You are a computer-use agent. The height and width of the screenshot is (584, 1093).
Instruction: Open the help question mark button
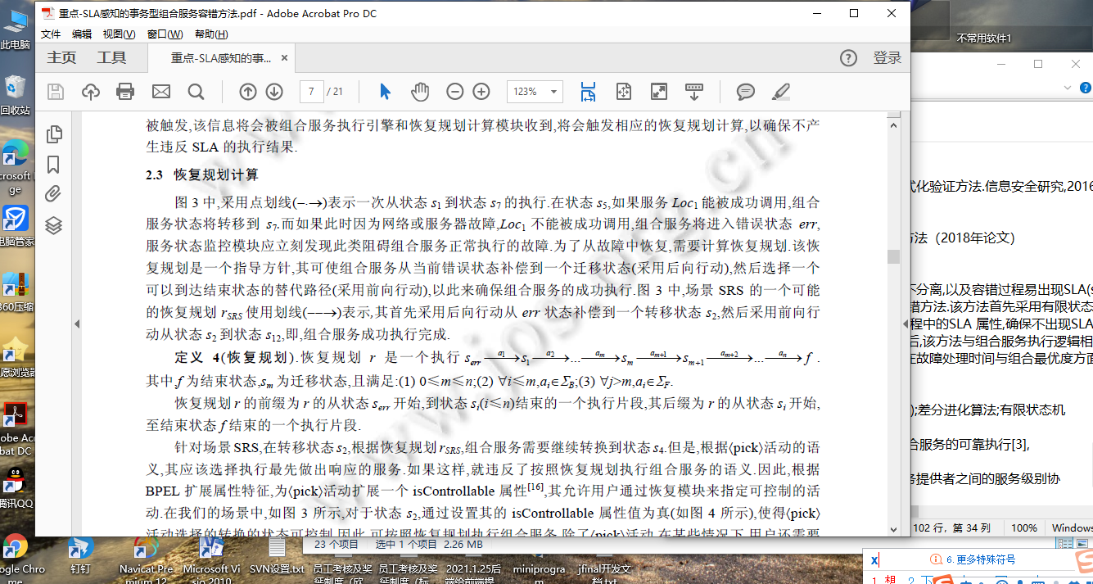coord(848,57)
